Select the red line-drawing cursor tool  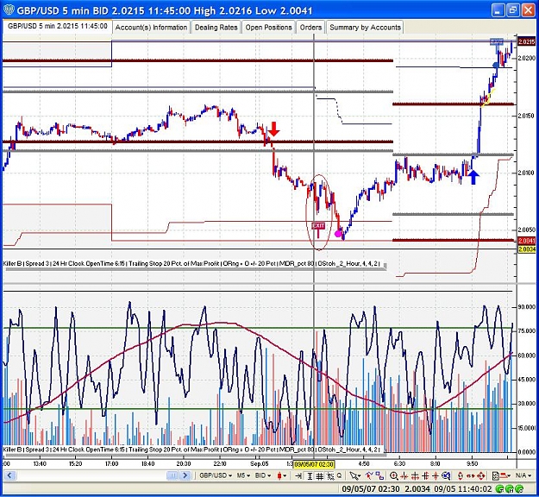point(369,475)
